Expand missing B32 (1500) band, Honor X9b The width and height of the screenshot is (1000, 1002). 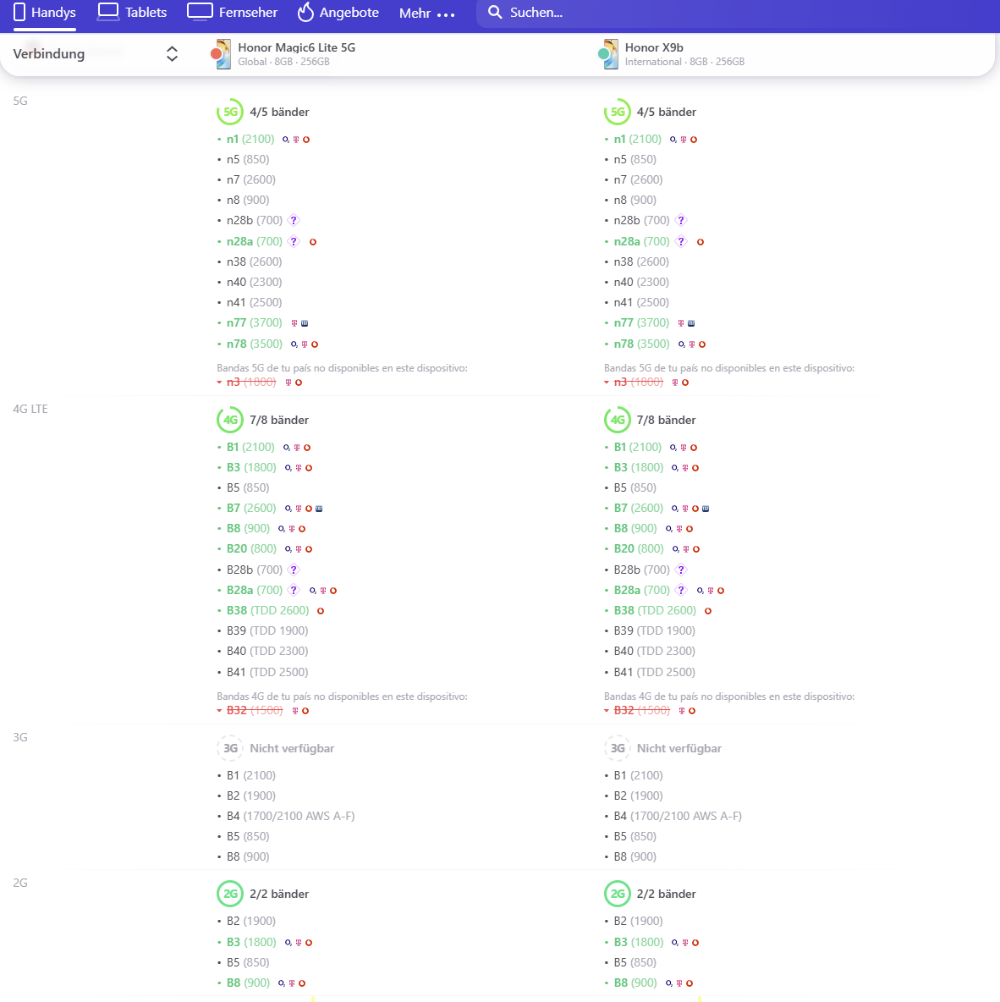[641, 711]
